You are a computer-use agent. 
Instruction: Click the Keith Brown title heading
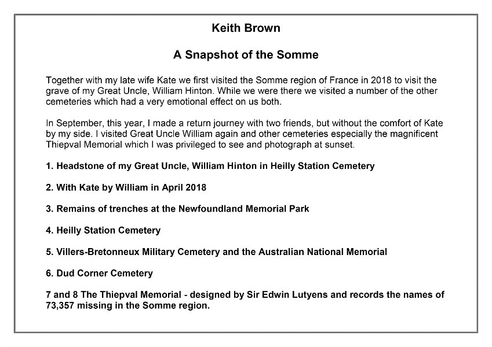246,28
